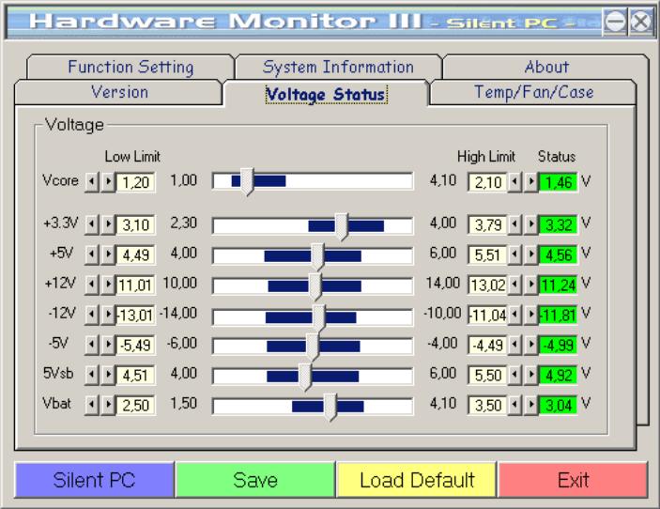660x509 pixels.
Task: Save the voltage settings
Action: [x=255, y=480]
